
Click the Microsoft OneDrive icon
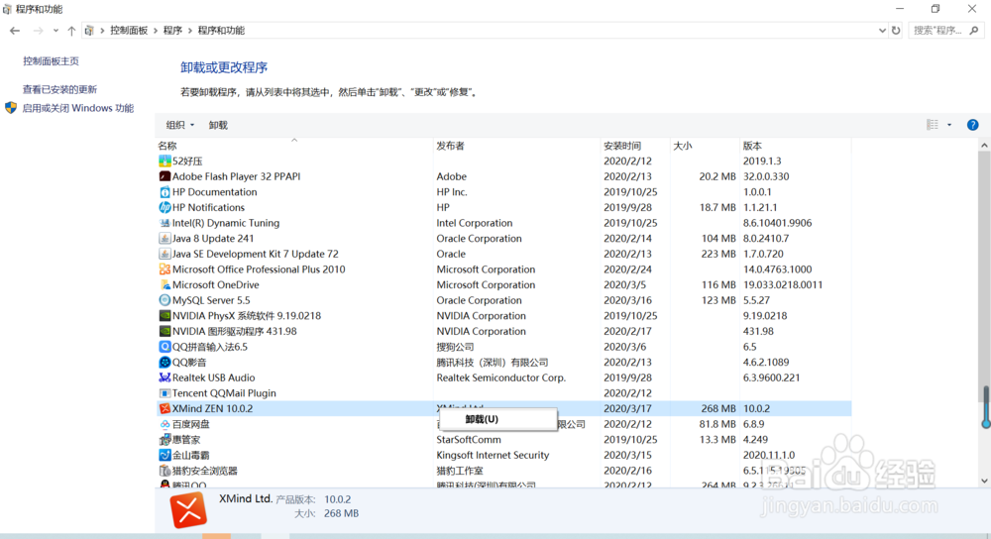pyautogui.click(x=165, y=285)
